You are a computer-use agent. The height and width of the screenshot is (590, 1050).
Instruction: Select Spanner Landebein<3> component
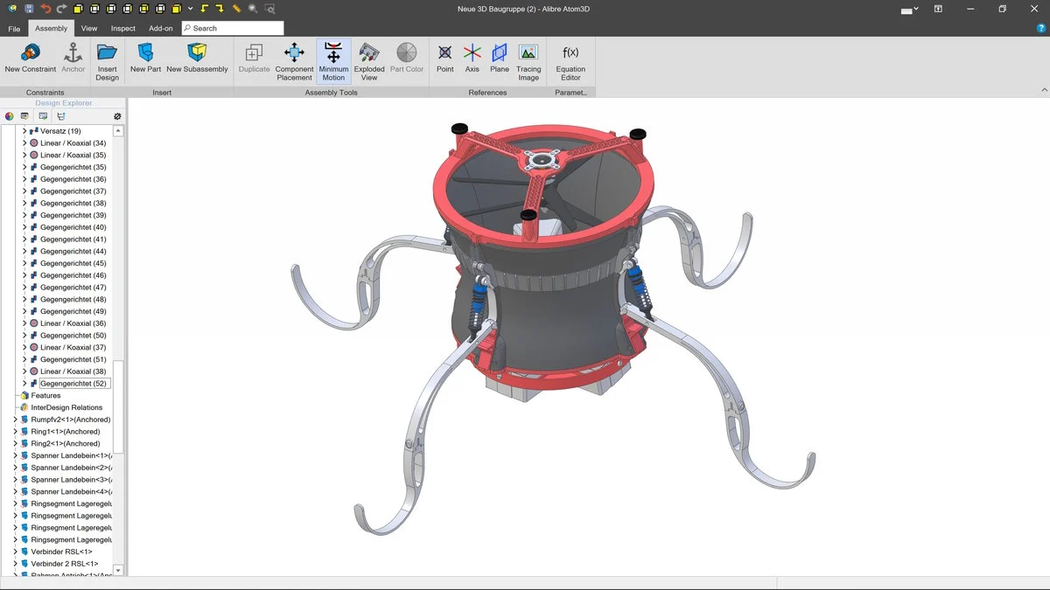pyautogui.click(x=71, y=480)
